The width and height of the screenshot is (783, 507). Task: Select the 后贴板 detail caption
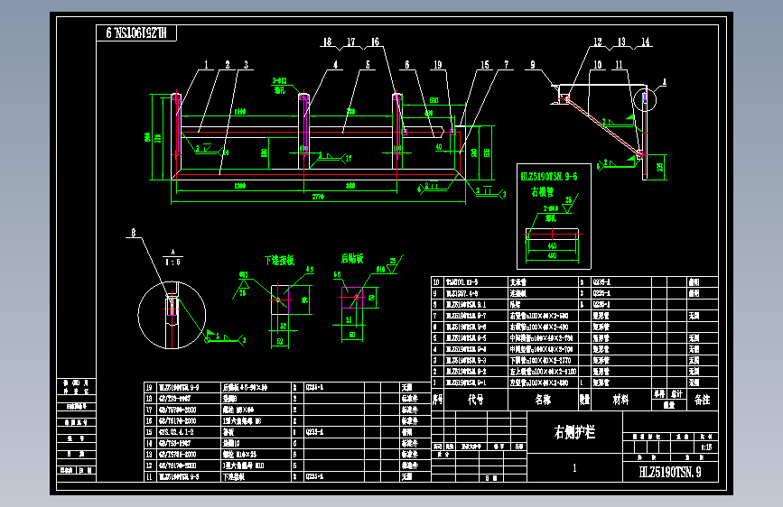click(352, 258)
